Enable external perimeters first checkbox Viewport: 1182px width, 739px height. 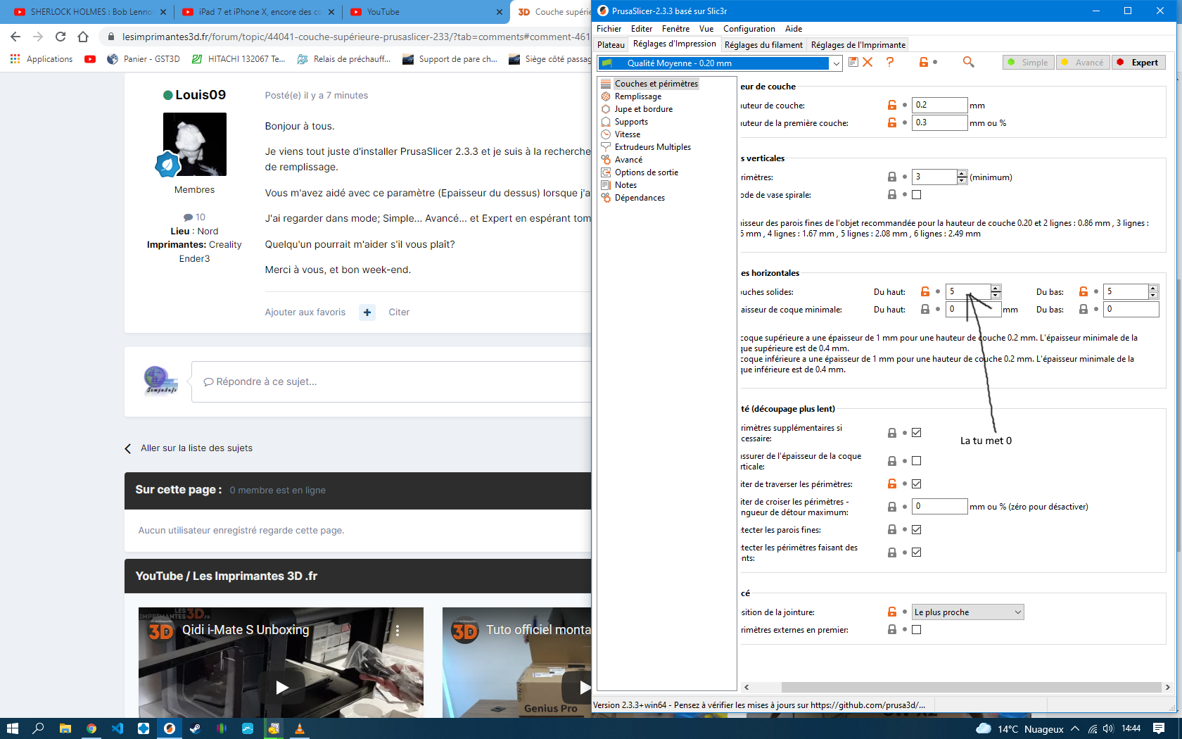[916, 629]
